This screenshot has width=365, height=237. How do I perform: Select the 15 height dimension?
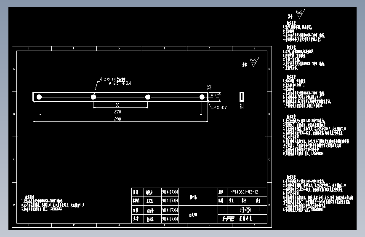point(217,95)
